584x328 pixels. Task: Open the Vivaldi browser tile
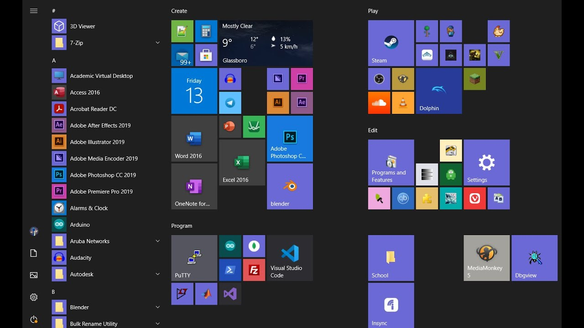coord(474,198)
